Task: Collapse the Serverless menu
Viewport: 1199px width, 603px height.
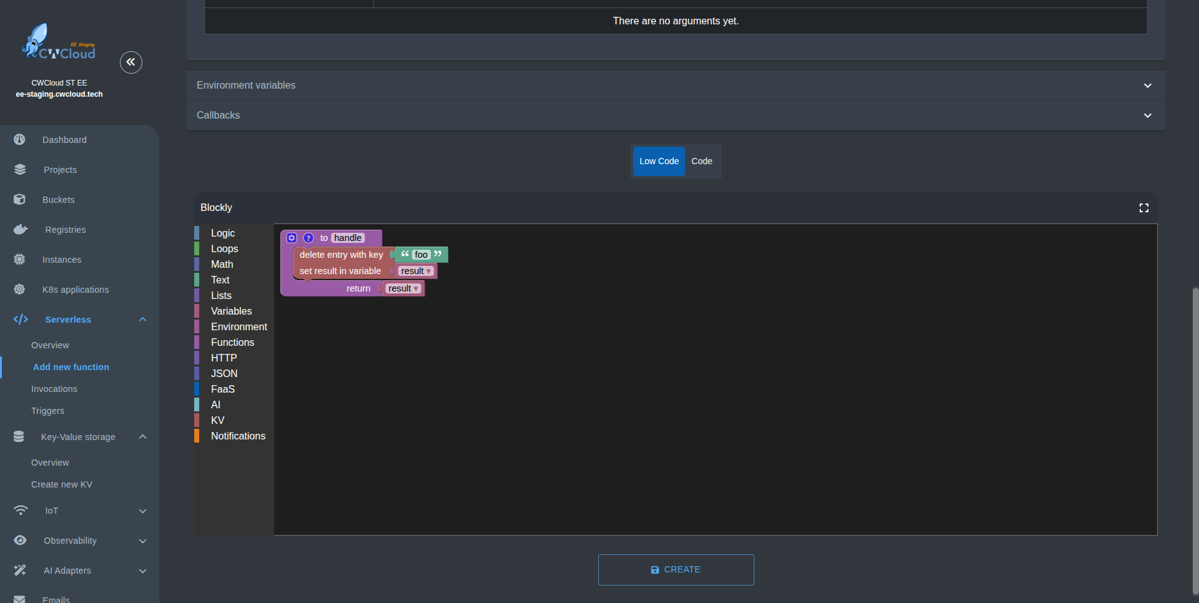Action: 142,320
